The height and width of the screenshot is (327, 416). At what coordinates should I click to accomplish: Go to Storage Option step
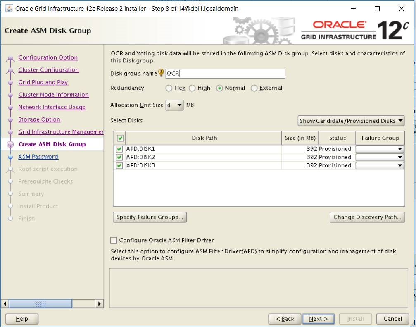[x=39, y=119]
